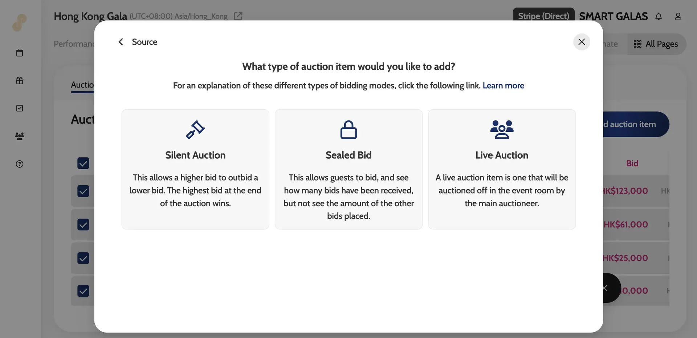Viewport: 697px width, 338px height.
Task: Go back using the Source chevron
Action: 121,42
